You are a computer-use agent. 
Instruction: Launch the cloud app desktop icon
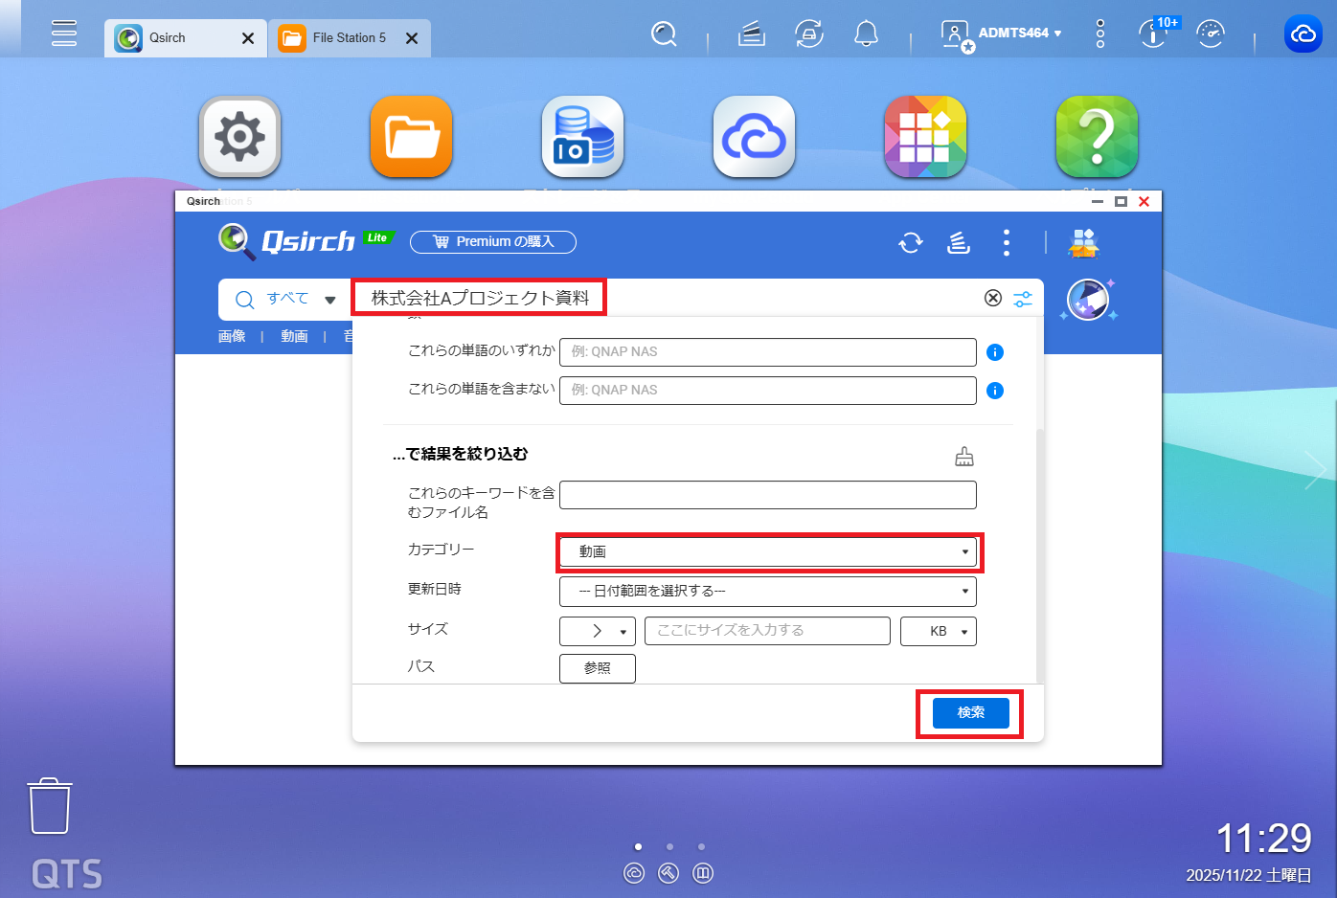pos(754,137)
